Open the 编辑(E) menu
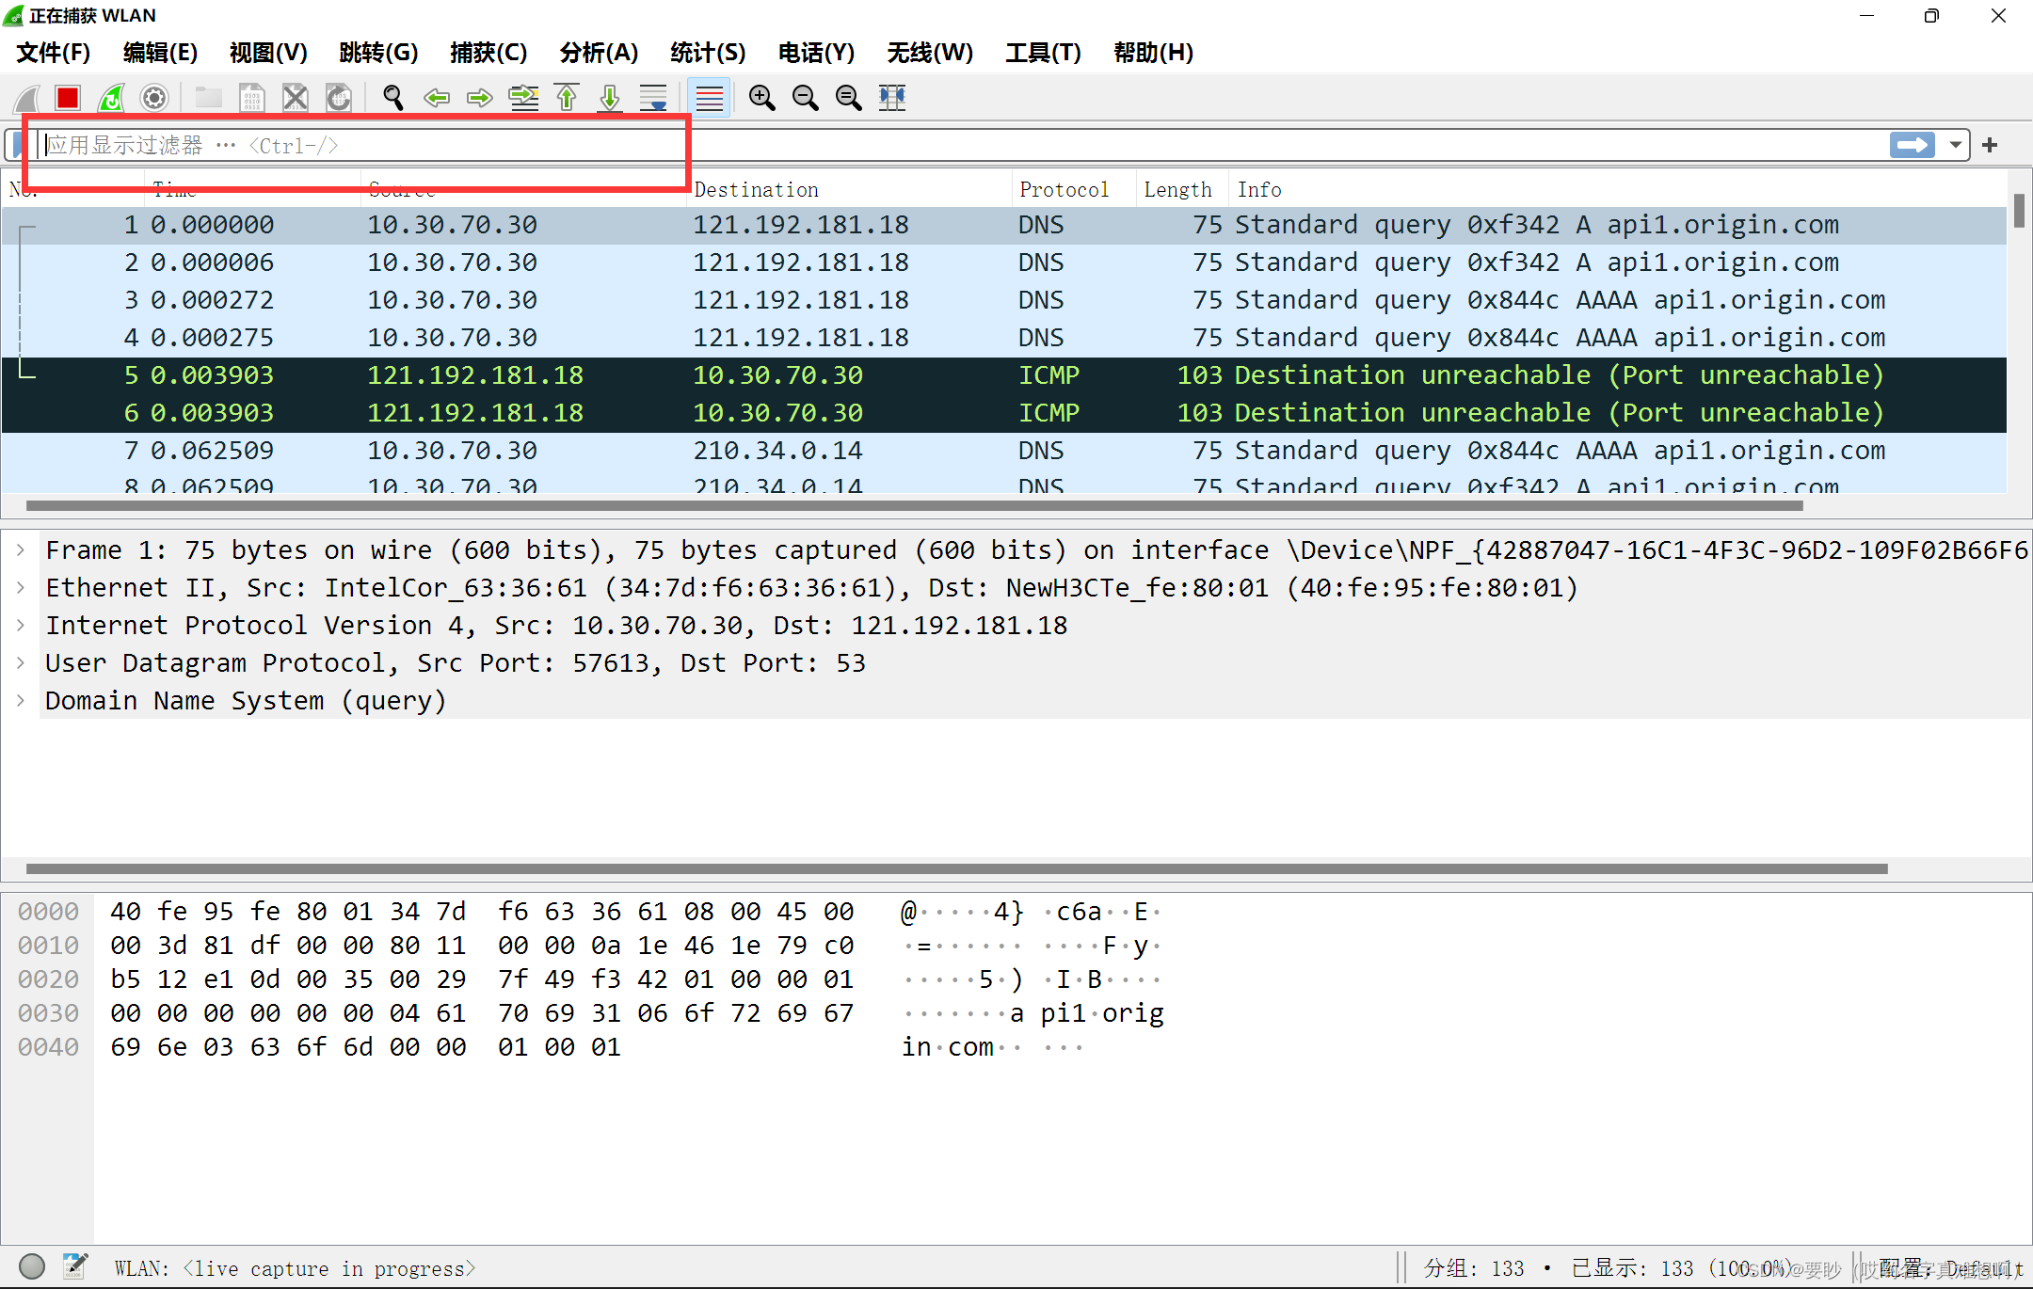2033x1289 pixels. (x=161, y=53)
